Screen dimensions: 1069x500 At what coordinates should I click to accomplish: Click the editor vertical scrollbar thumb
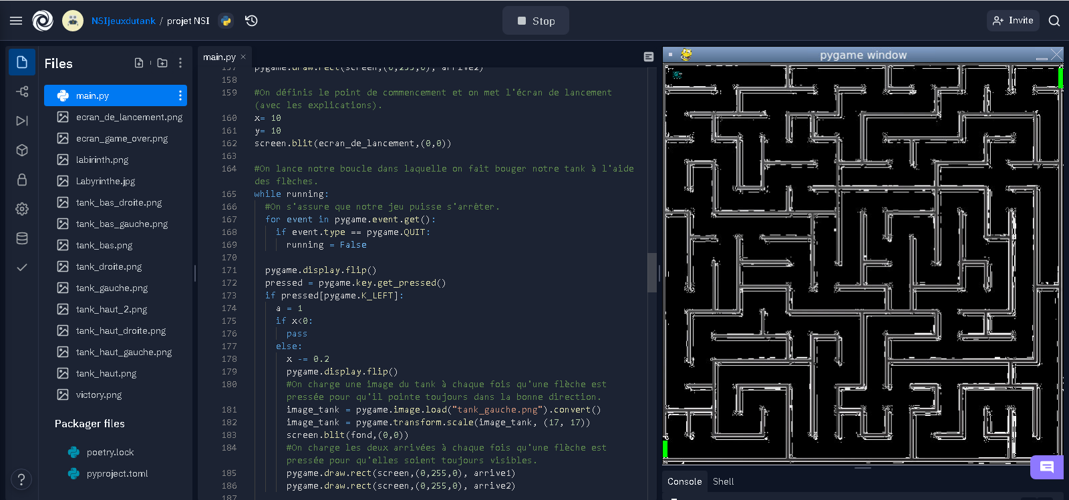click(x=652, y=272)
